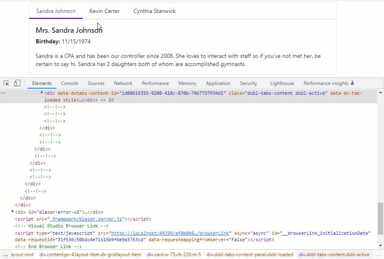This screenshot has height=259, width=384.
Task: Select breadcrumb div.dxbl-tabs-content.dxbl-active
Action: pyautogui.click(x=334, y=255)
